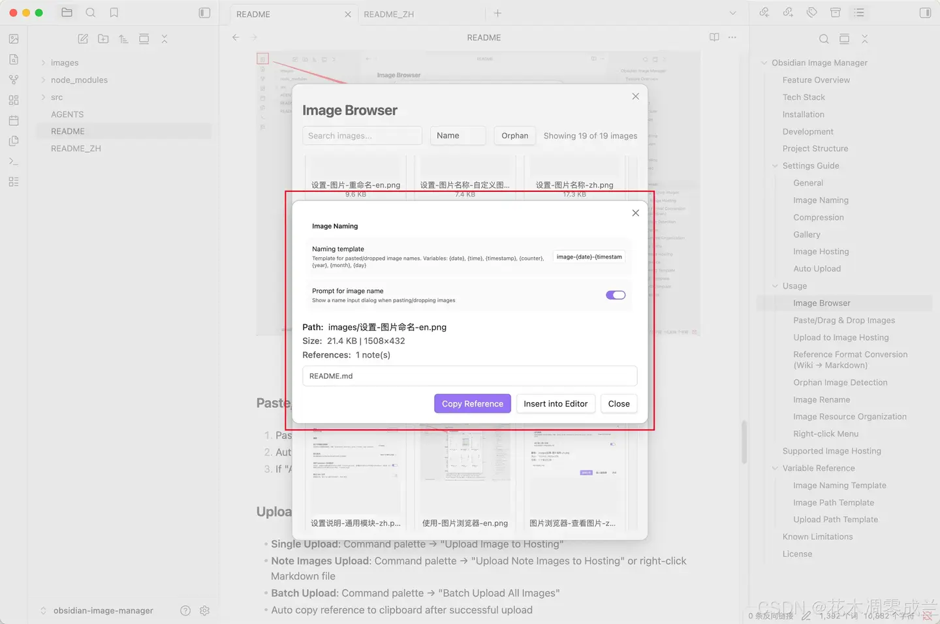Open the file explorer tab icon
The width and height of the screenshot is (940, 624).
[x=67, y=12]
